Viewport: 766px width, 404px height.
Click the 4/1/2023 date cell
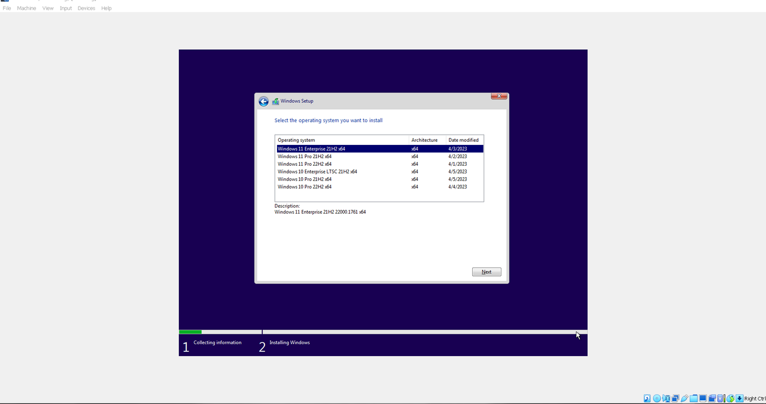[x=457, y=164]
